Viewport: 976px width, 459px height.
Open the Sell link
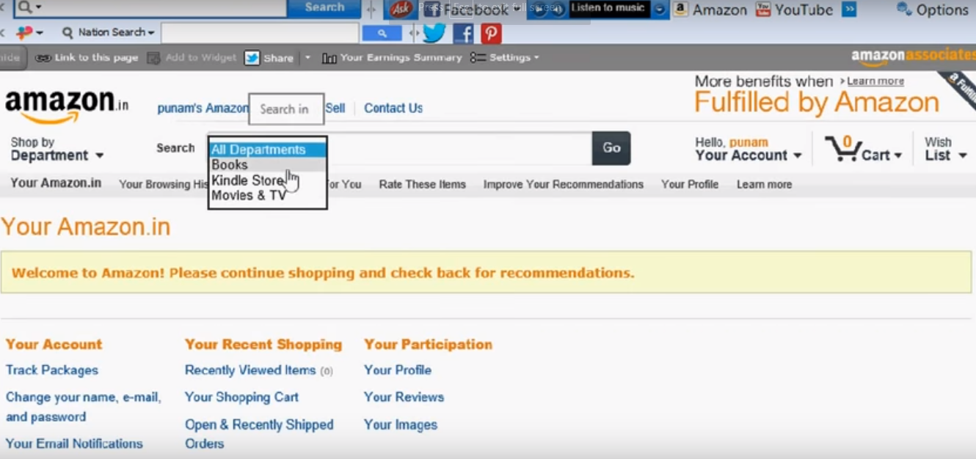point(335,109)
